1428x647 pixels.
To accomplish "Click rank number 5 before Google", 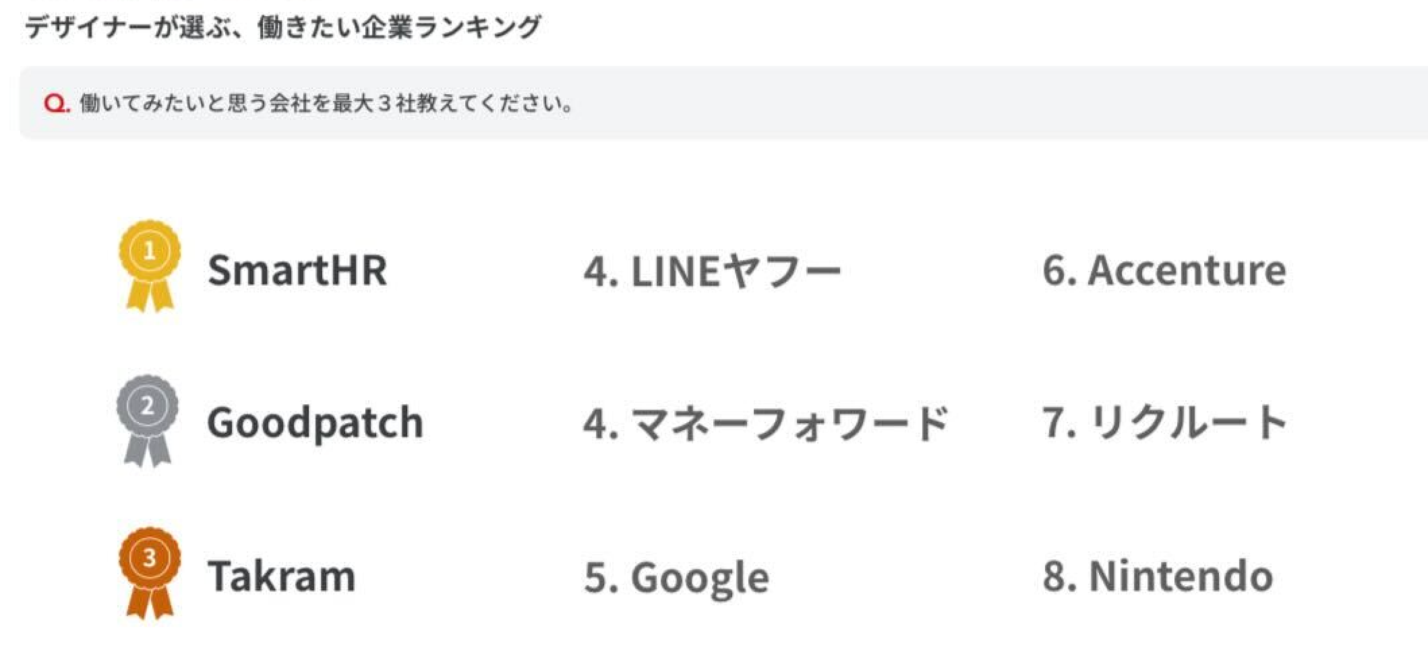I will (x=597, y=578).
